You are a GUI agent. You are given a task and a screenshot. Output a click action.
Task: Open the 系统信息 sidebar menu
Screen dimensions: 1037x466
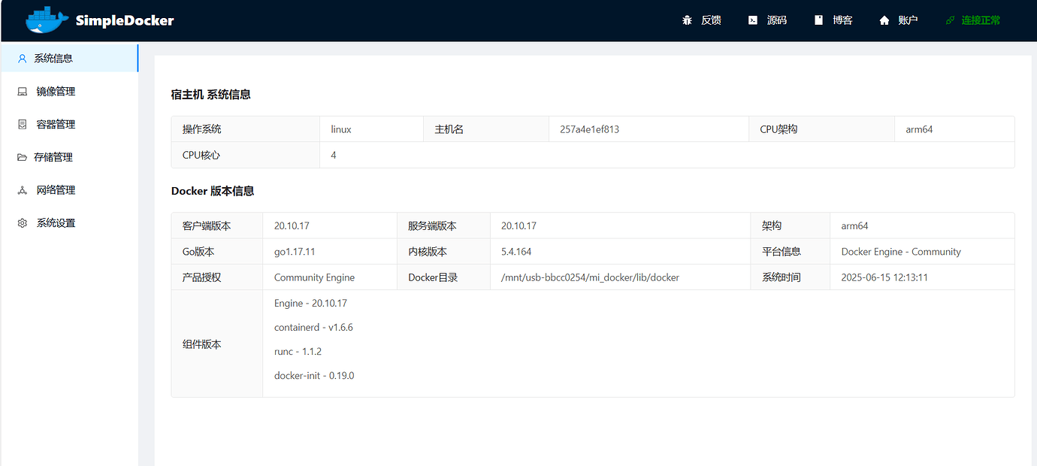[69, 58]
